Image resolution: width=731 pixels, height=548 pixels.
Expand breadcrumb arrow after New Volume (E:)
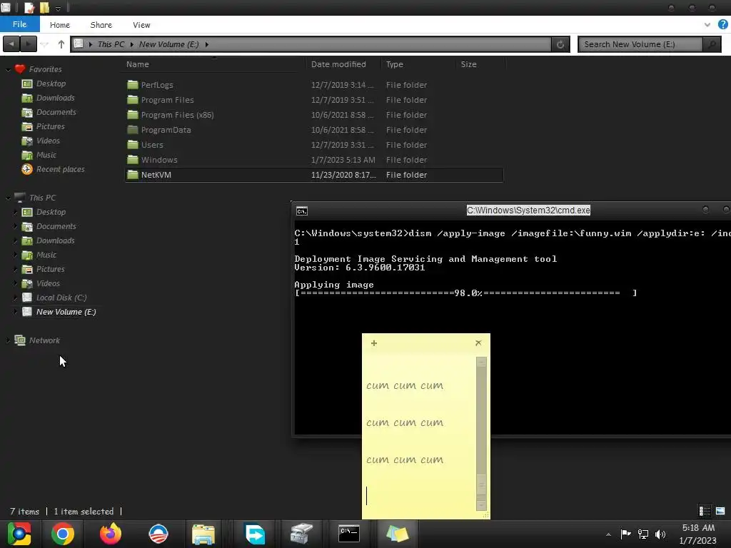pyautogui.click(x=206, y=44)
